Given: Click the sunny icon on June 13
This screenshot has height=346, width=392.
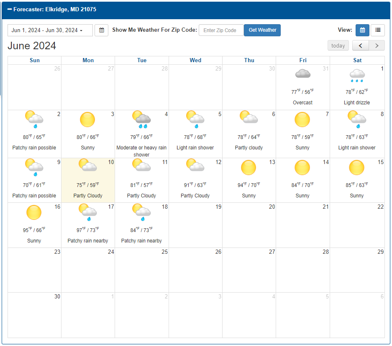Looking at the screenshot, I should click(249, 167).
